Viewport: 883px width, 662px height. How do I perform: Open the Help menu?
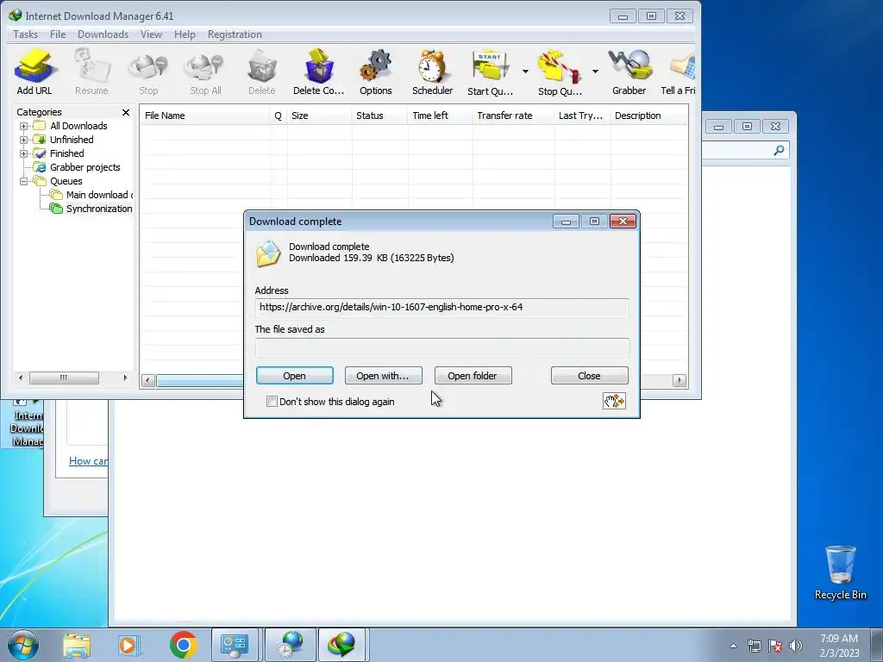click(185, 34)
